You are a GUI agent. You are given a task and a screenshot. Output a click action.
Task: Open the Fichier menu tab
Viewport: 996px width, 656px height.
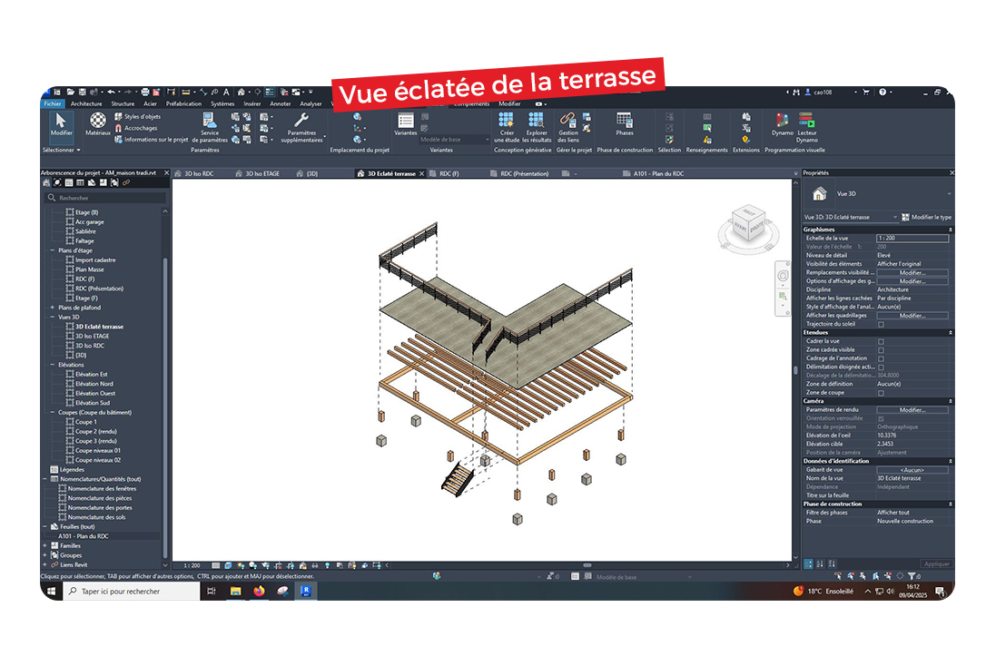pos(53,103)
